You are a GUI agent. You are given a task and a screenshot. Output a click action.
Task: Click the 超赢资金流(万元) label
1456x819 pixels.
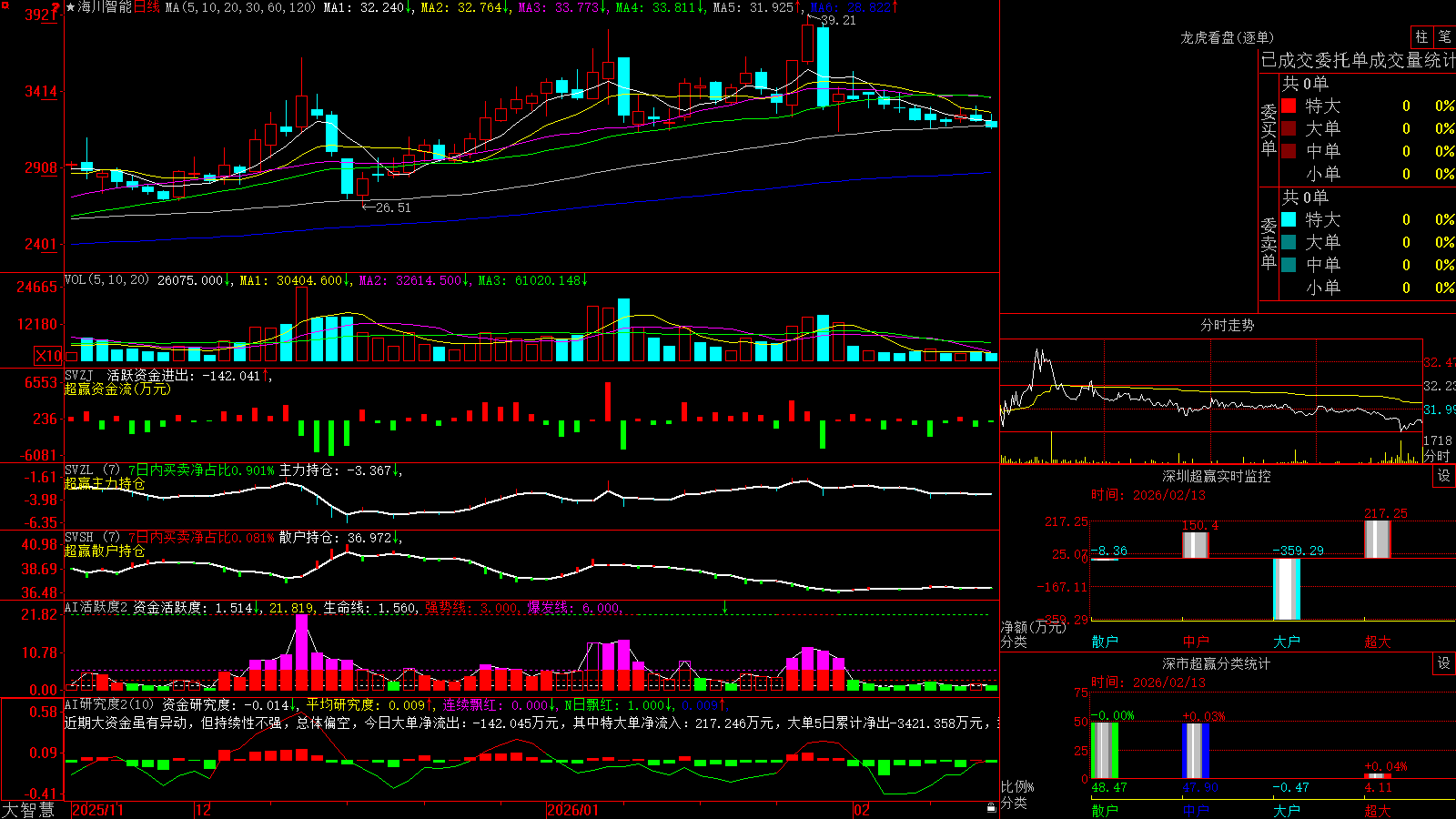(117, 389)
